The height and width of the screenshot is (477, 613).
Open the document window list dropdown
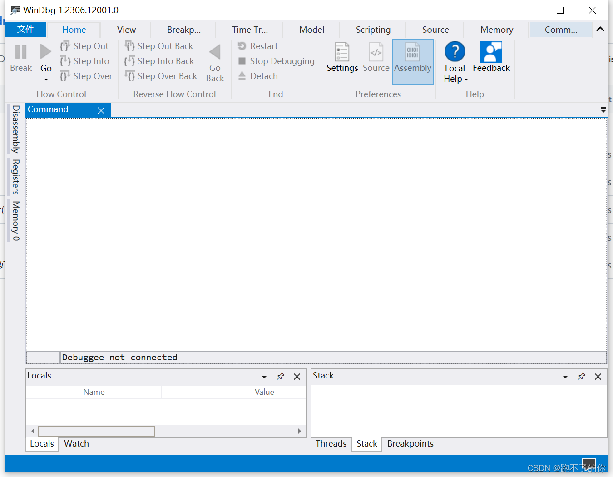coord(603,110)
